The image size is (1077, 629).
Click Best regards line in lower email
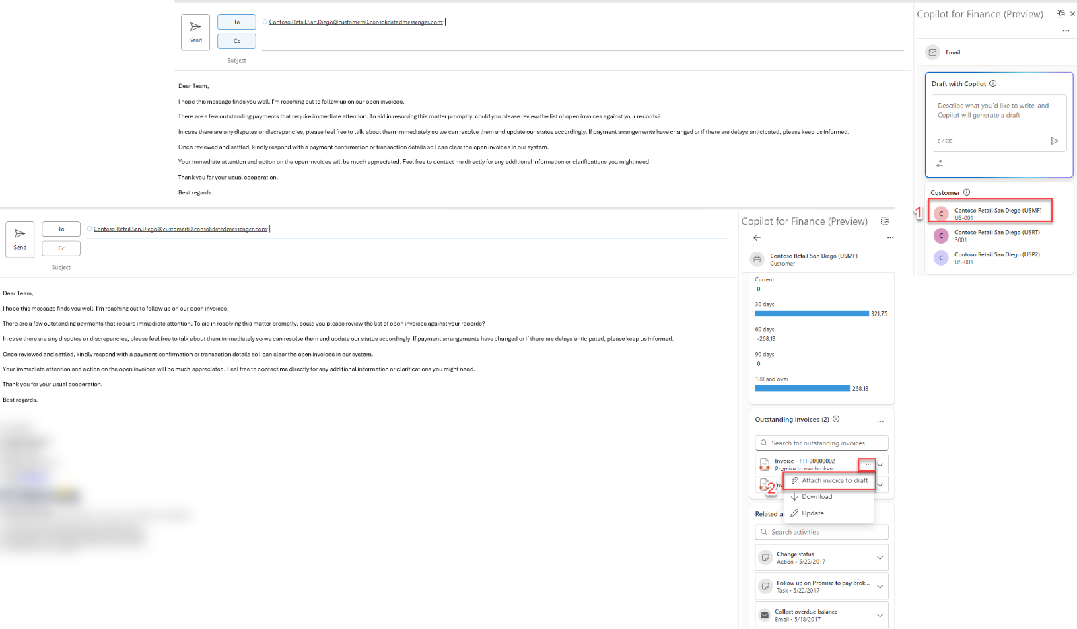[20, 400]
